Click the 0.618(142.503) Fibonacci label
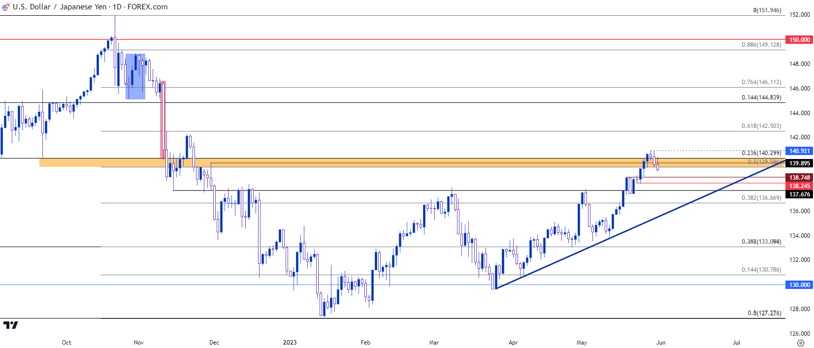The image size is (814, 348). (x=761, y=126)
